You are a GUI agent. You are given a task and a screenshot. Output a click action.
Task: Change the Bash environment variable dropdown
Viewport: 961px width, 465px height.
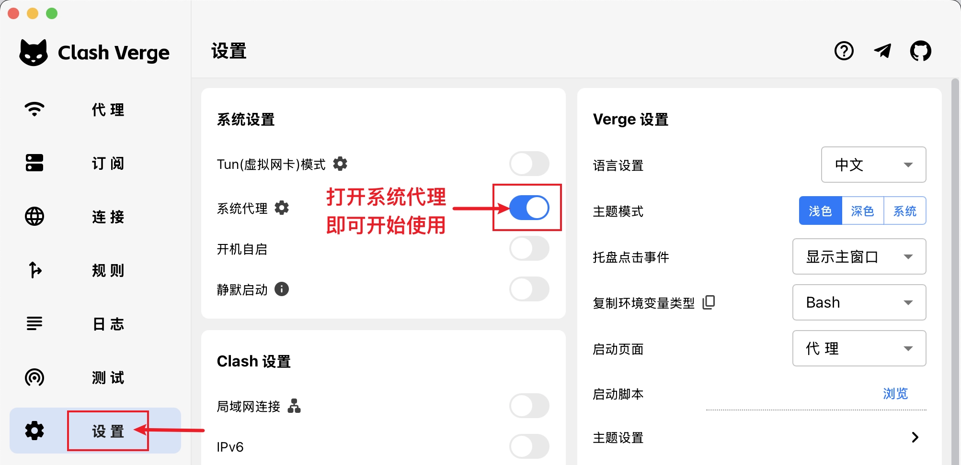tap(858, 302)
